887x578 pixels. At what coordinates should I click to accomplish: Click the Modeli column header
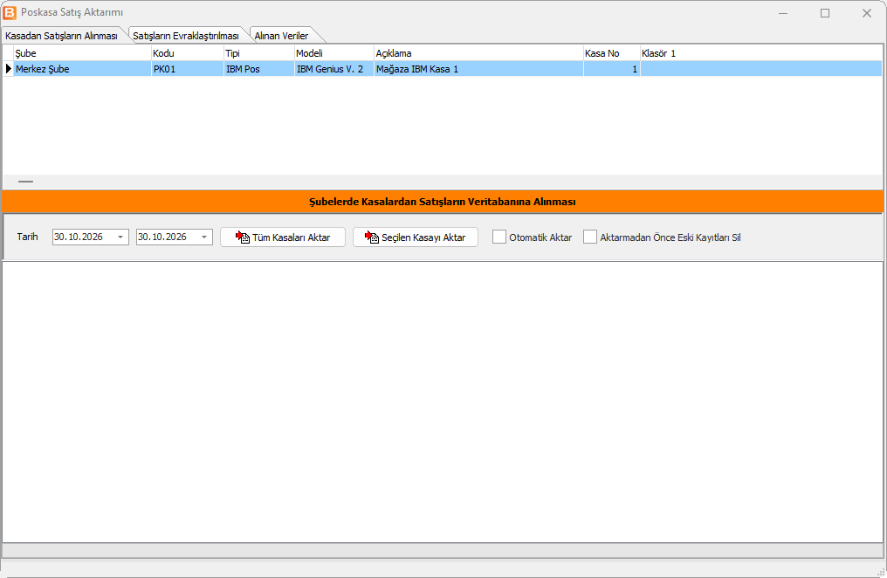[334, 53]
